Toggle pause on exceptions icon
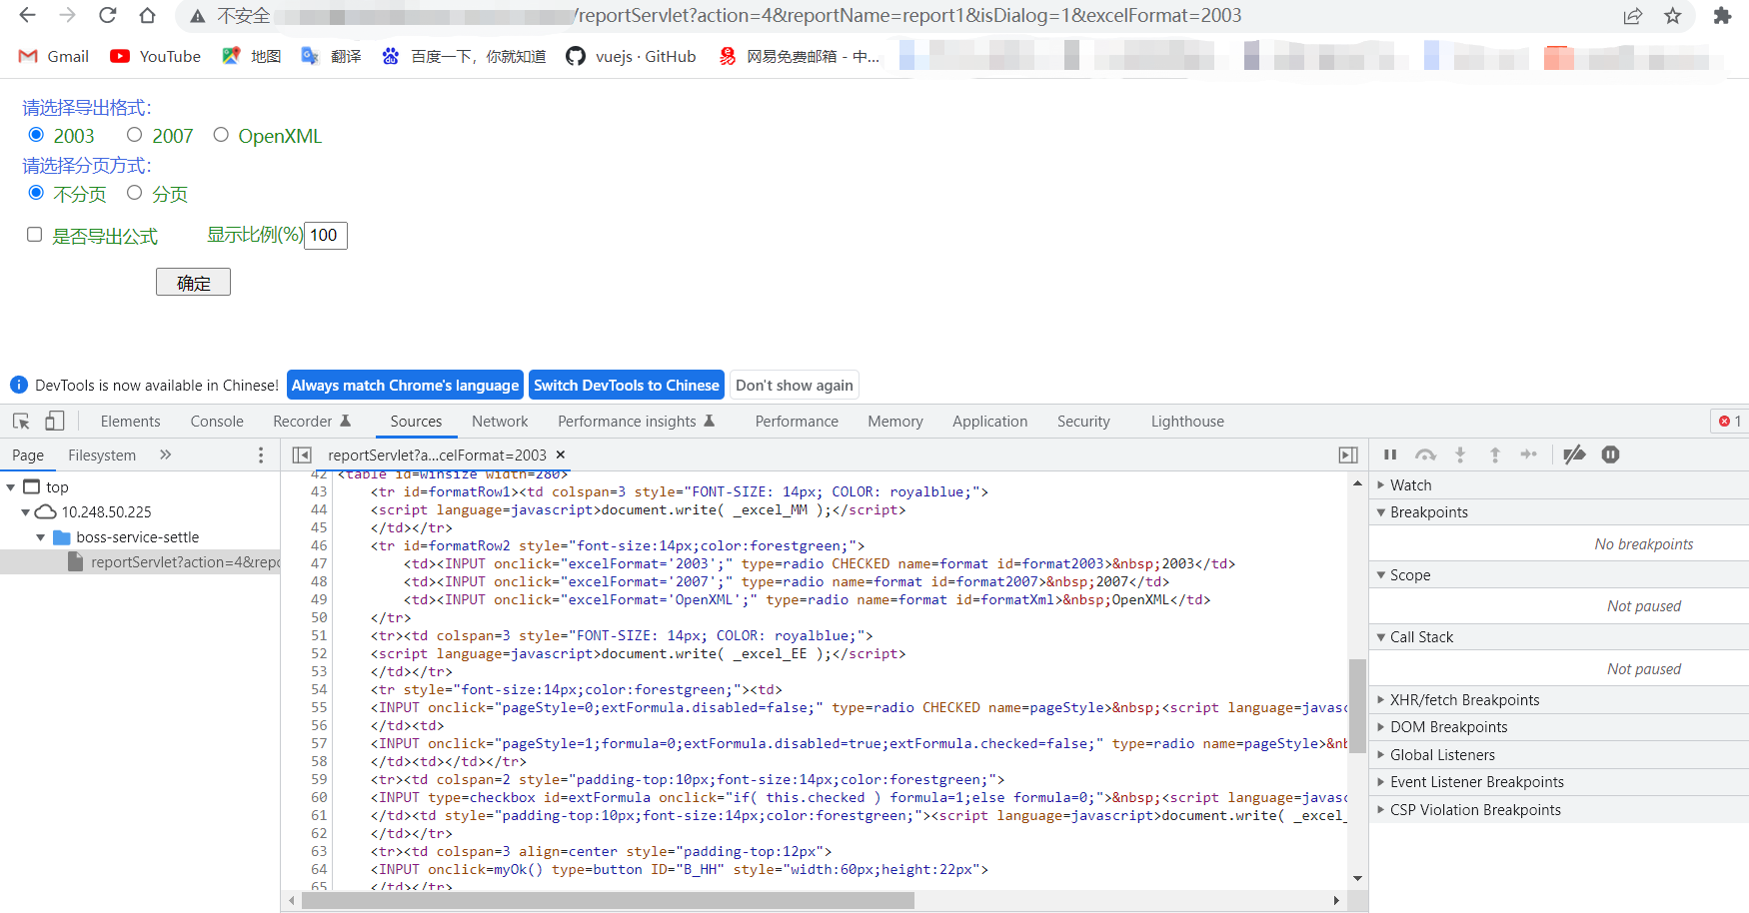Image resolution: width=1749 pixels, height=913 pixels. click(1610, 455)
